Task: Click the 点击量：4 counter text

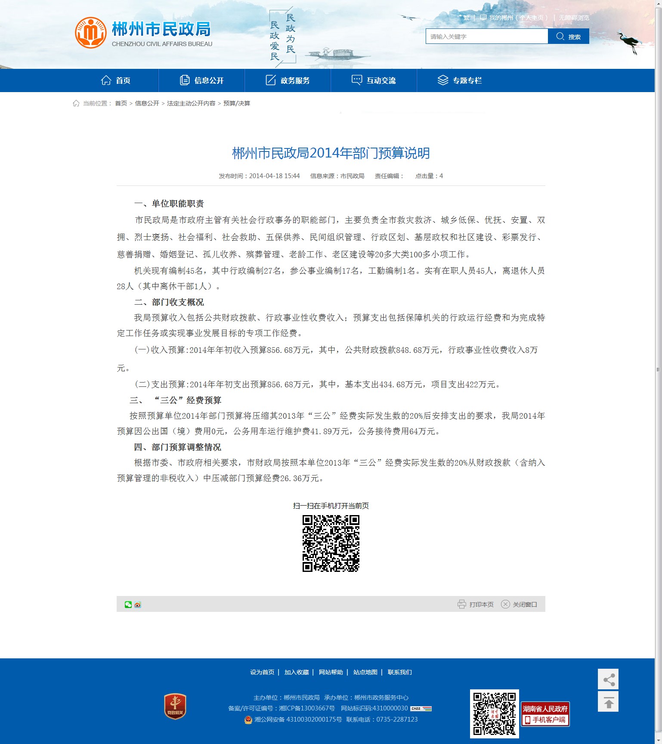Action: click(x=429, y=176)
